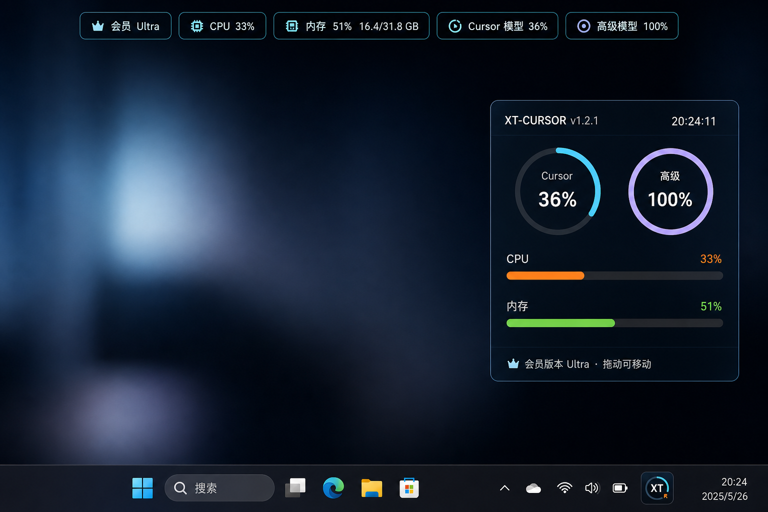Click the Cursor 模型 36% pill
The height and width of the screenshot is (512, 768).
(497, 26)
